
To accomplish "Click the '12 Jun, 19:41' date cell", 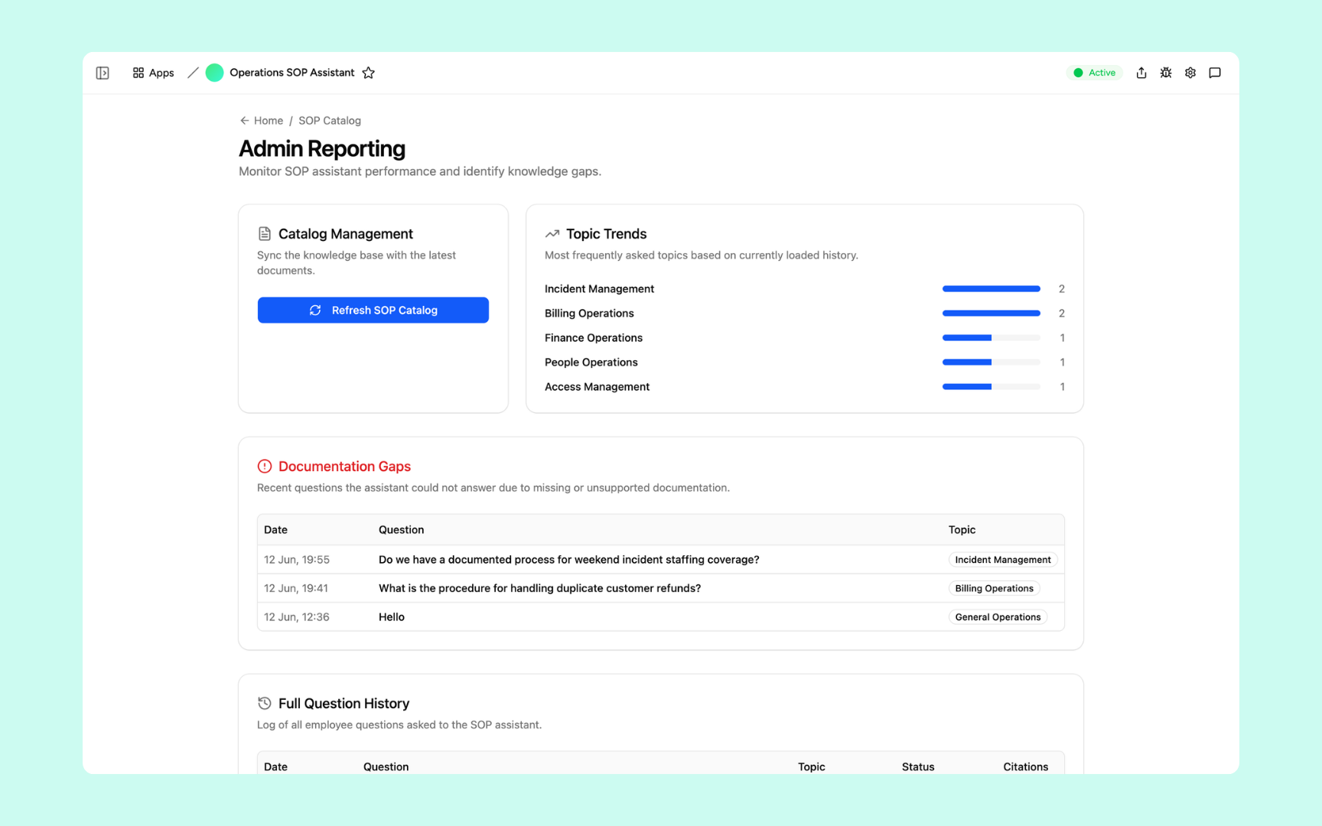I will pyautogui.click(x=296, y=588).
